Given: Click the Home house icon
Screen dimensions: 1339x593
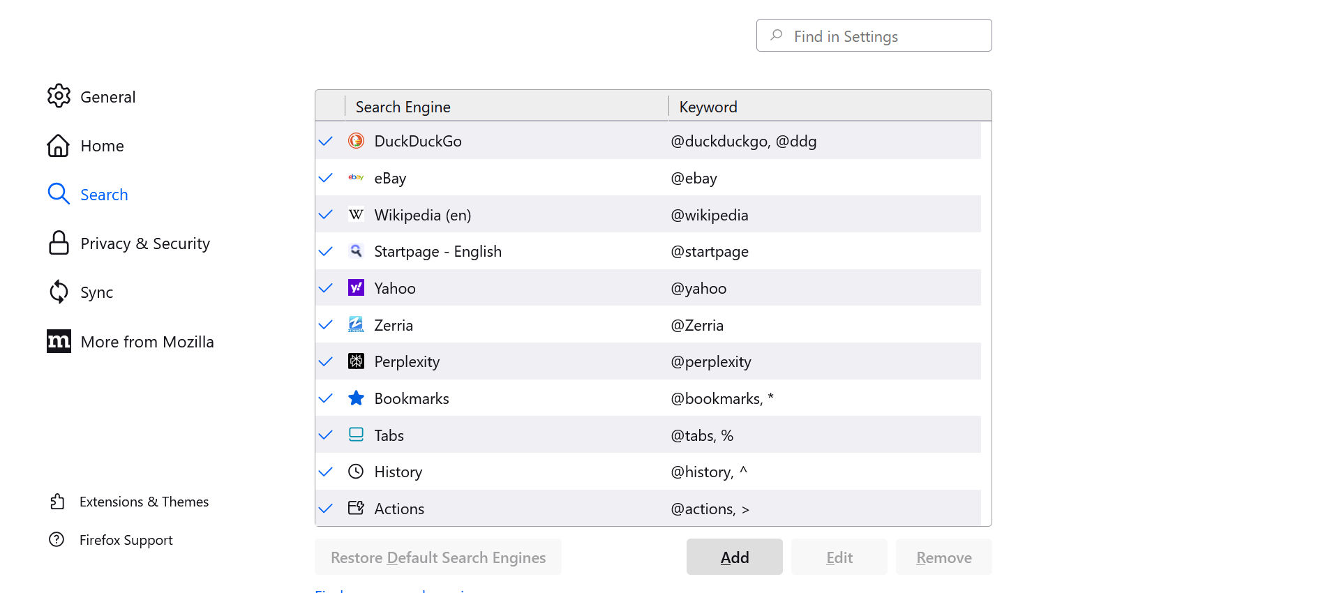Looking at the screenshot, I should pyautogui.click(x=59, y=145).
